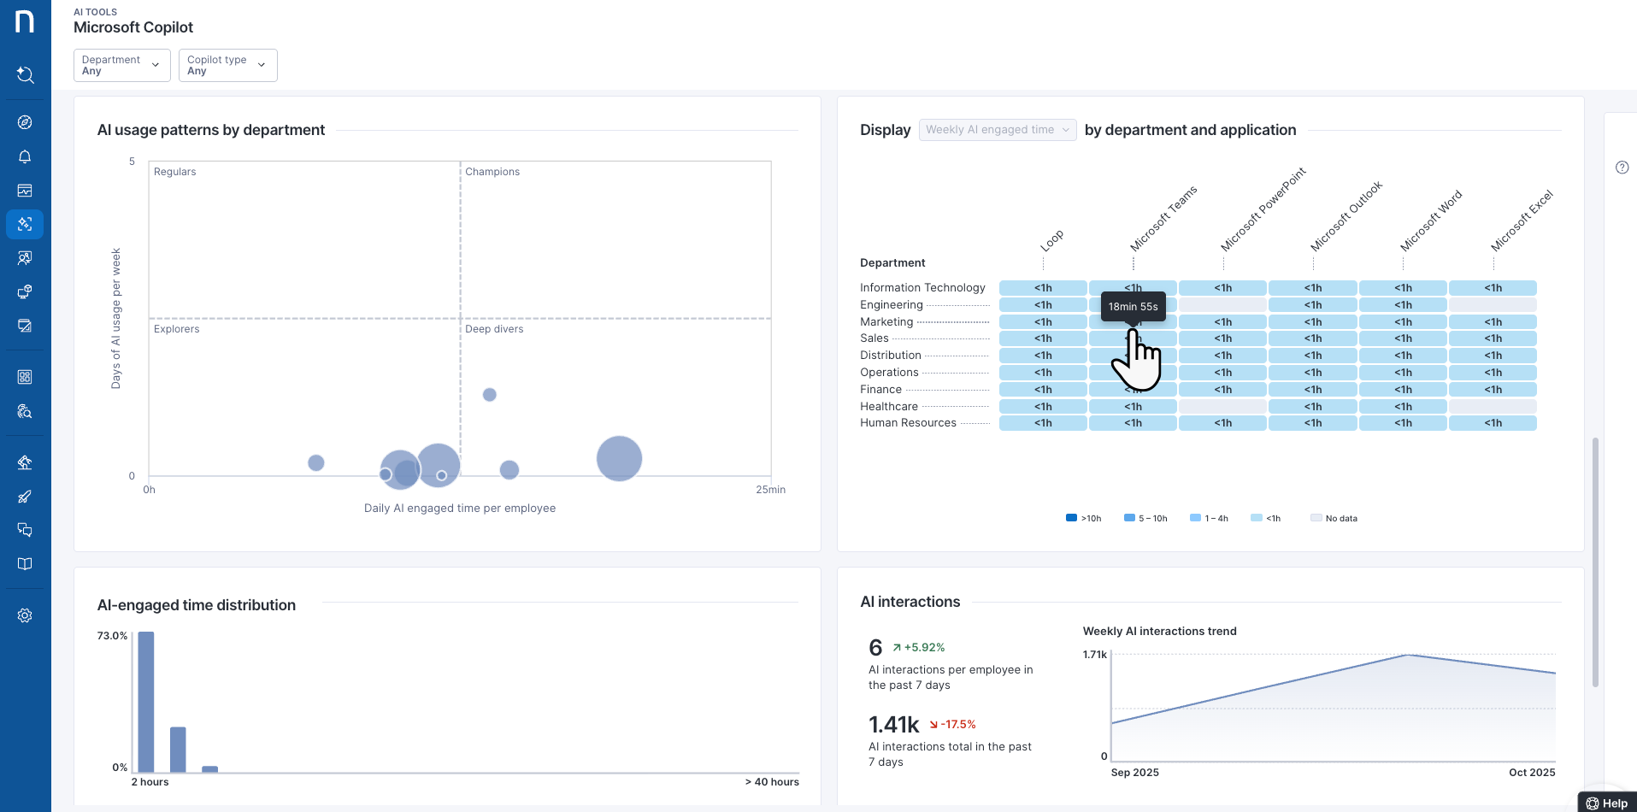Click the No data legend swatch
Screen dimensions: 1637x812
coord(1316,518)
